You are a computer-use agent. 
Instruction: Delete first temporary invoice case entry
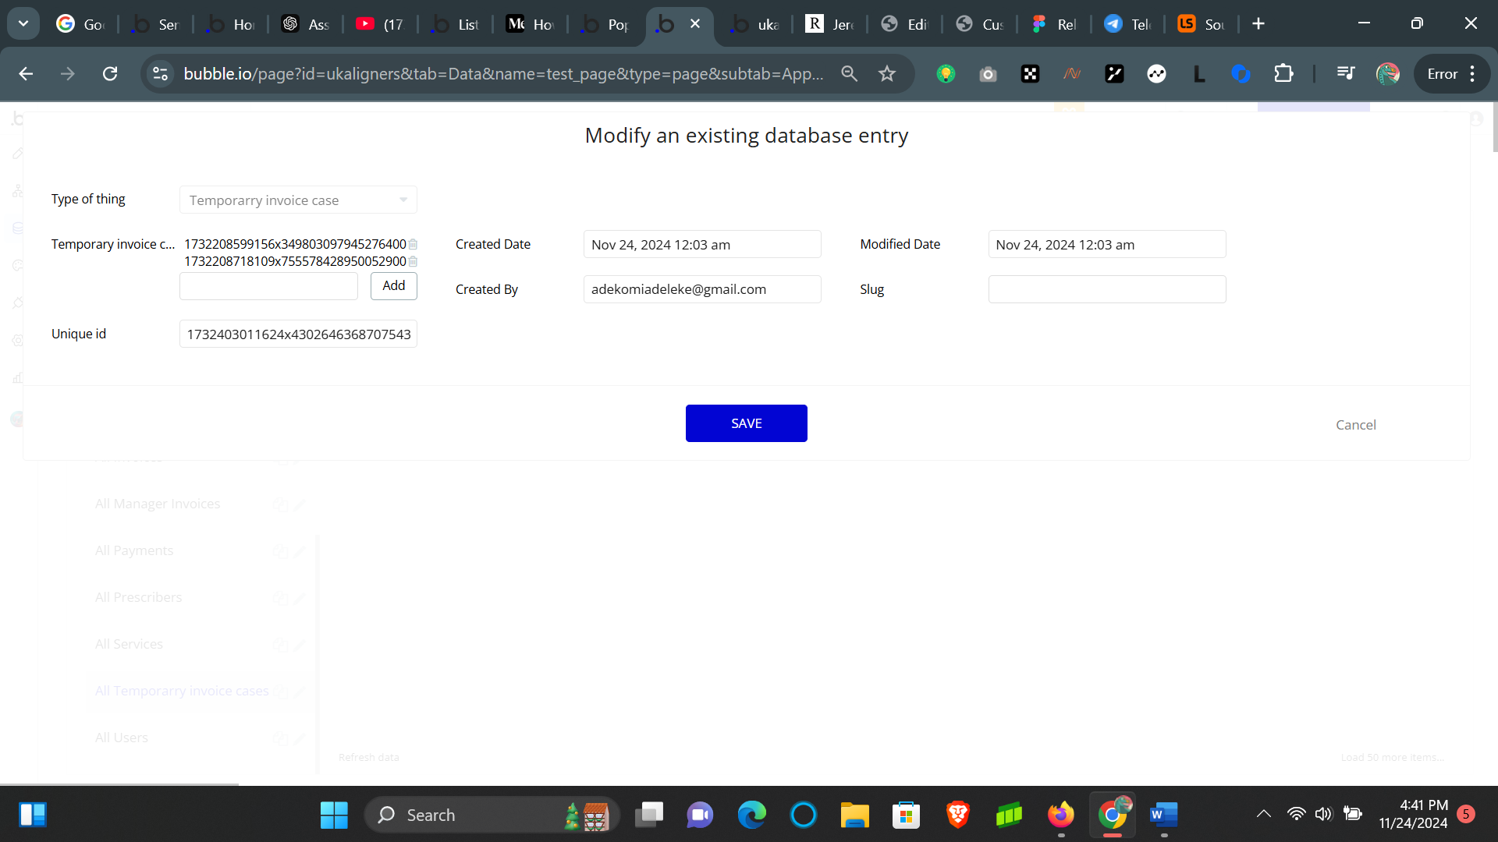pos(413,244)
